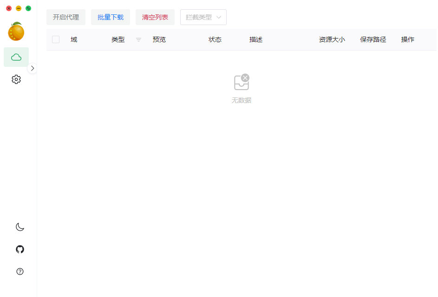This screenshot has width=438, height=297.
Task: Expand the sidebar with the chevron arrow
Action: (x=33, y=68)
